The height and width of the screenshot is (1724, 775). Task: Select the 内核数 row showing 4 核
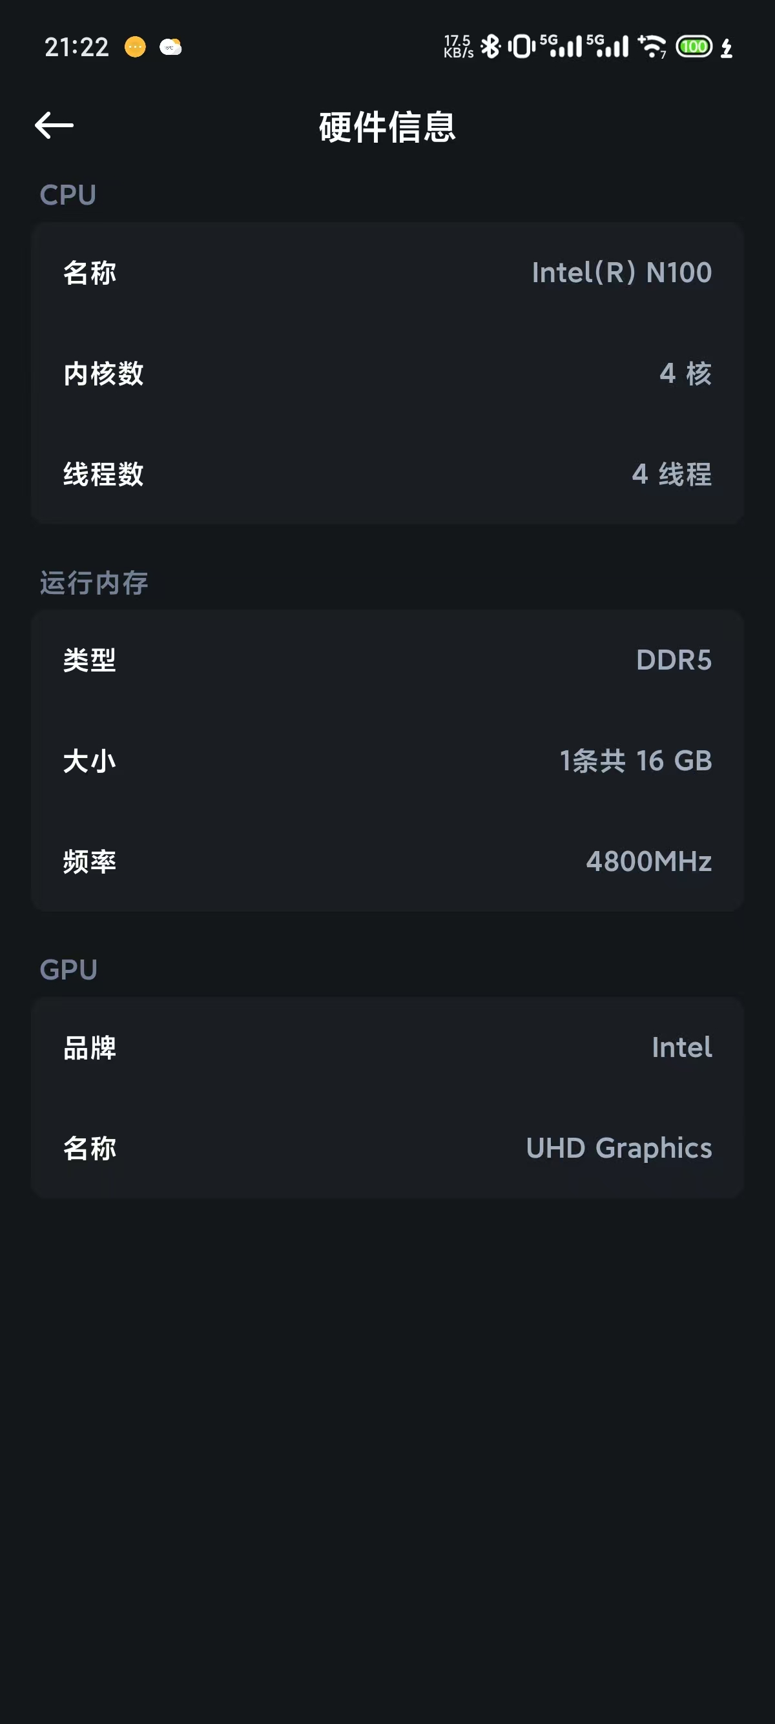click(387, 373)
